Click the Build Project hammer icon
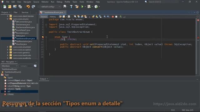The height and width of the screenshot is (112, 200). click(71, 7)
